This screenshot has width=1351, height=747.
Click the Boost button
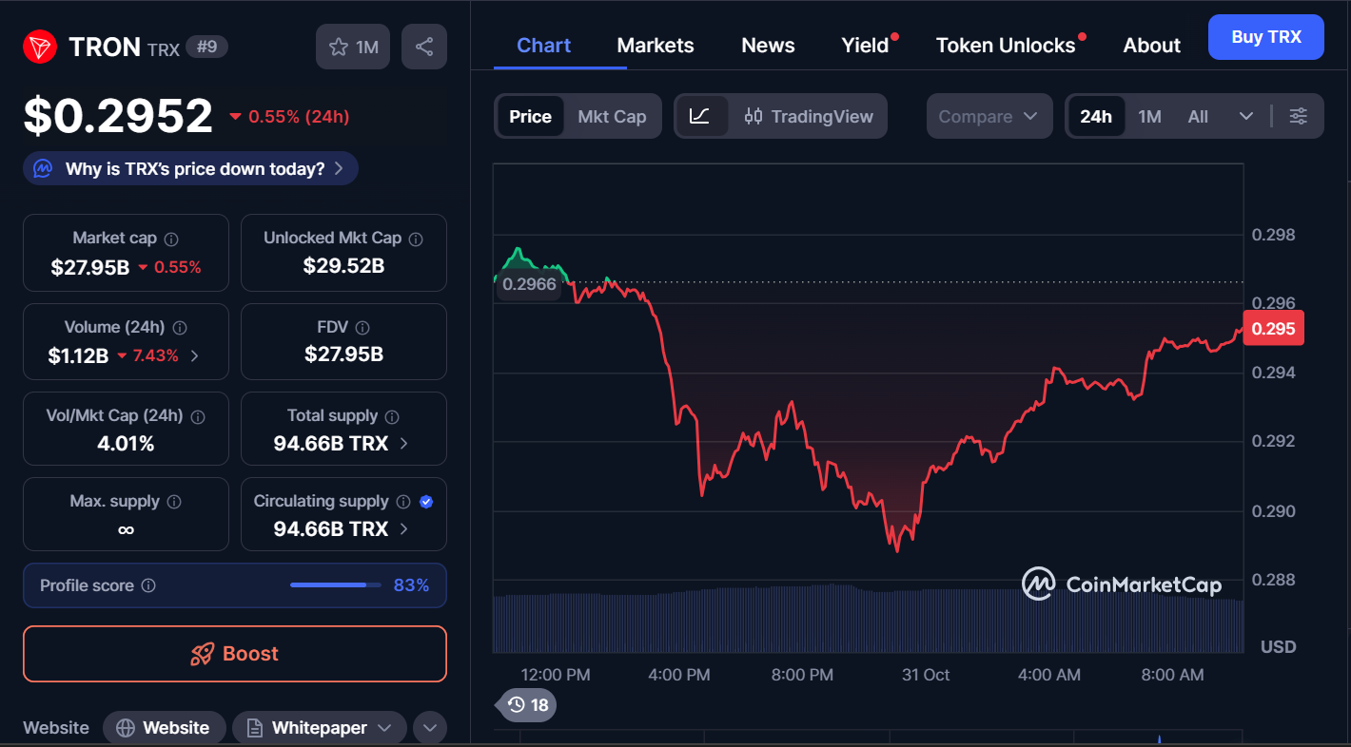234,654
